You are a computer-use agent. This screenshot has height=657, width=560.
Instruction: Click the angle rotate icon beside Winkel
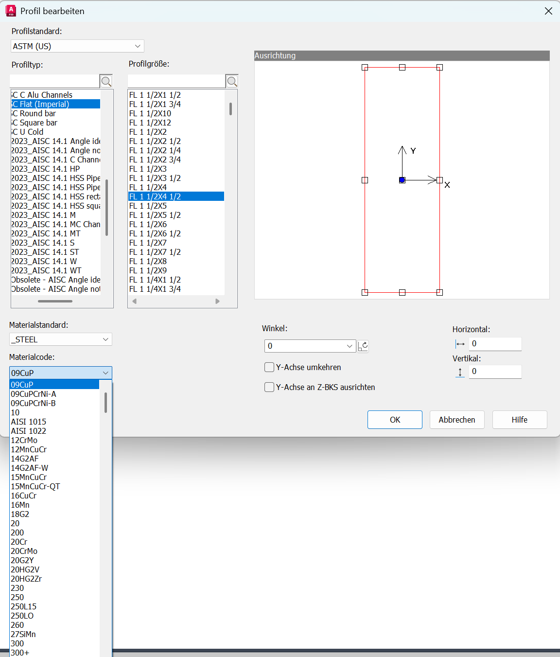click(363, 346)
